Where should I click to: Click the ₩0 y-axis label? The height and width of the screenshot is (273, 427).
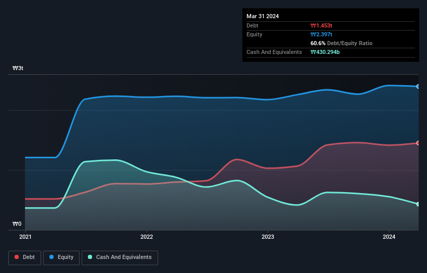(17, 224)
